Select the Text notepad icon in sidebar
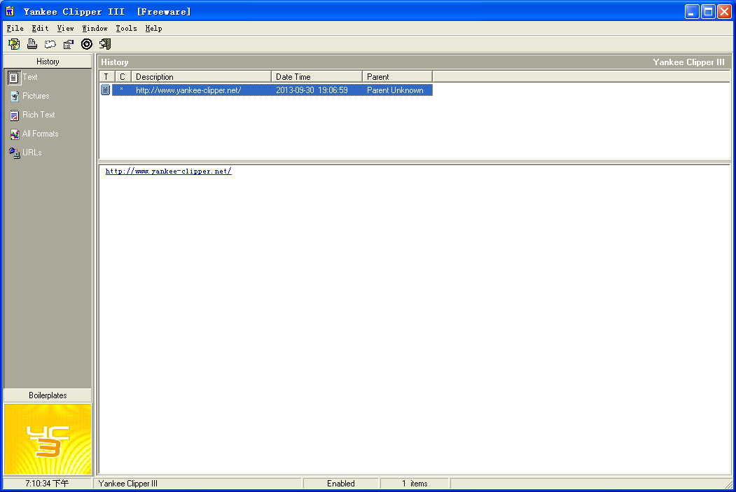The image size is (736, 492). pyautogui.click(x=14, y=78)
